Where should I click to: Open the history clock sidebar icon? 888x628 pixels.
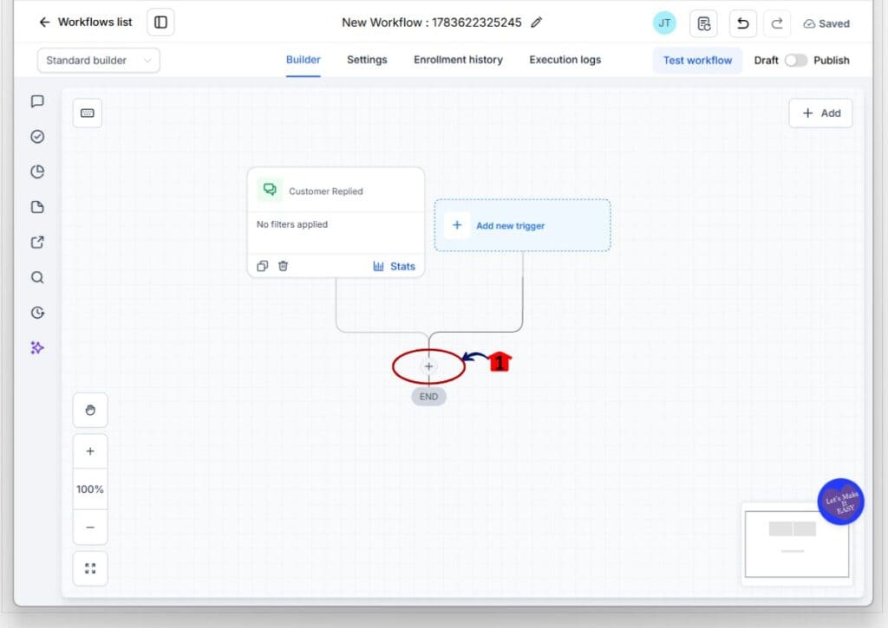pyautogui.click(x=37, y=313)
